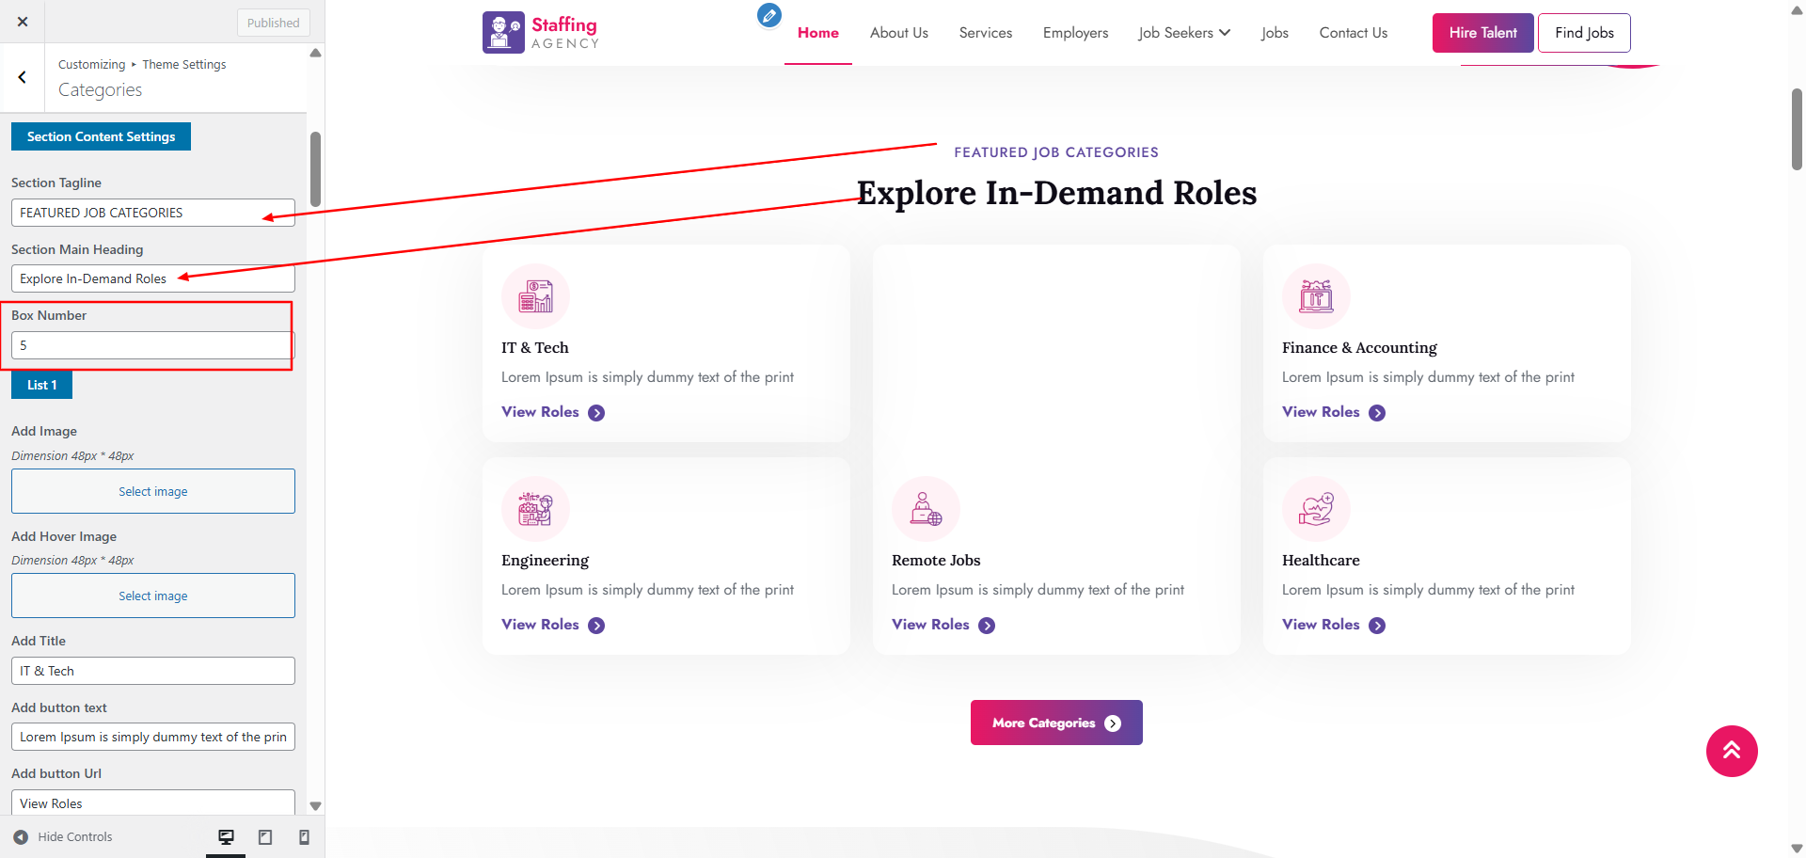Switch to desktop preview mode

[x=226, y=836]
